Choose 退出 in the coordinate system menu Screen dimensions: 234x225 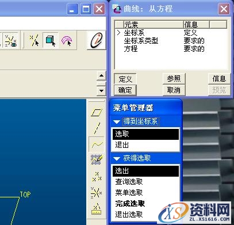tap(145, 145)
